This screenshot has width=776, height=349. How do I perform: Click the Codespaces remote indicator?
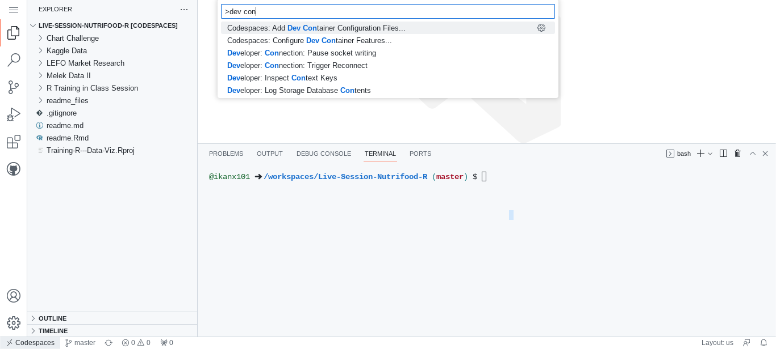click(x=30, y=343)
